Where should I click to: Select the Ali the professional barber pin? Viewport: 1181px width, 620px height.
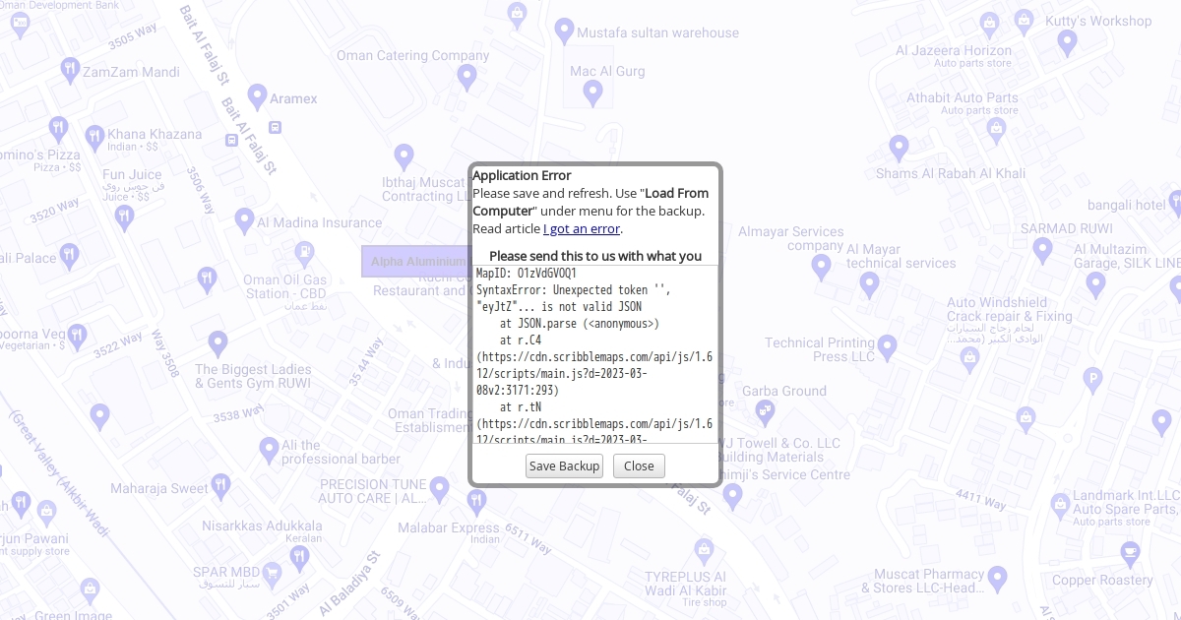[x=269, y=451]
